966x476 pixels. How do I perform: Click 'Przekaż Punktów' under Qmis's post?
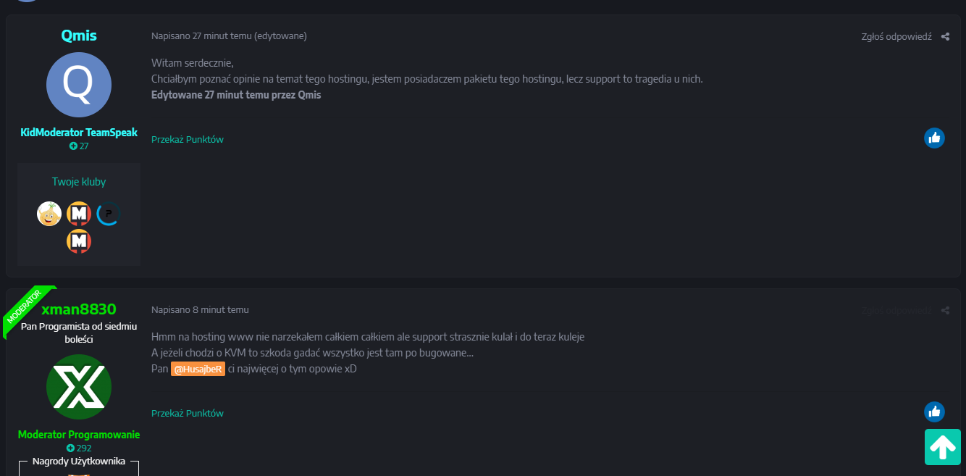(x=188, y=139)
